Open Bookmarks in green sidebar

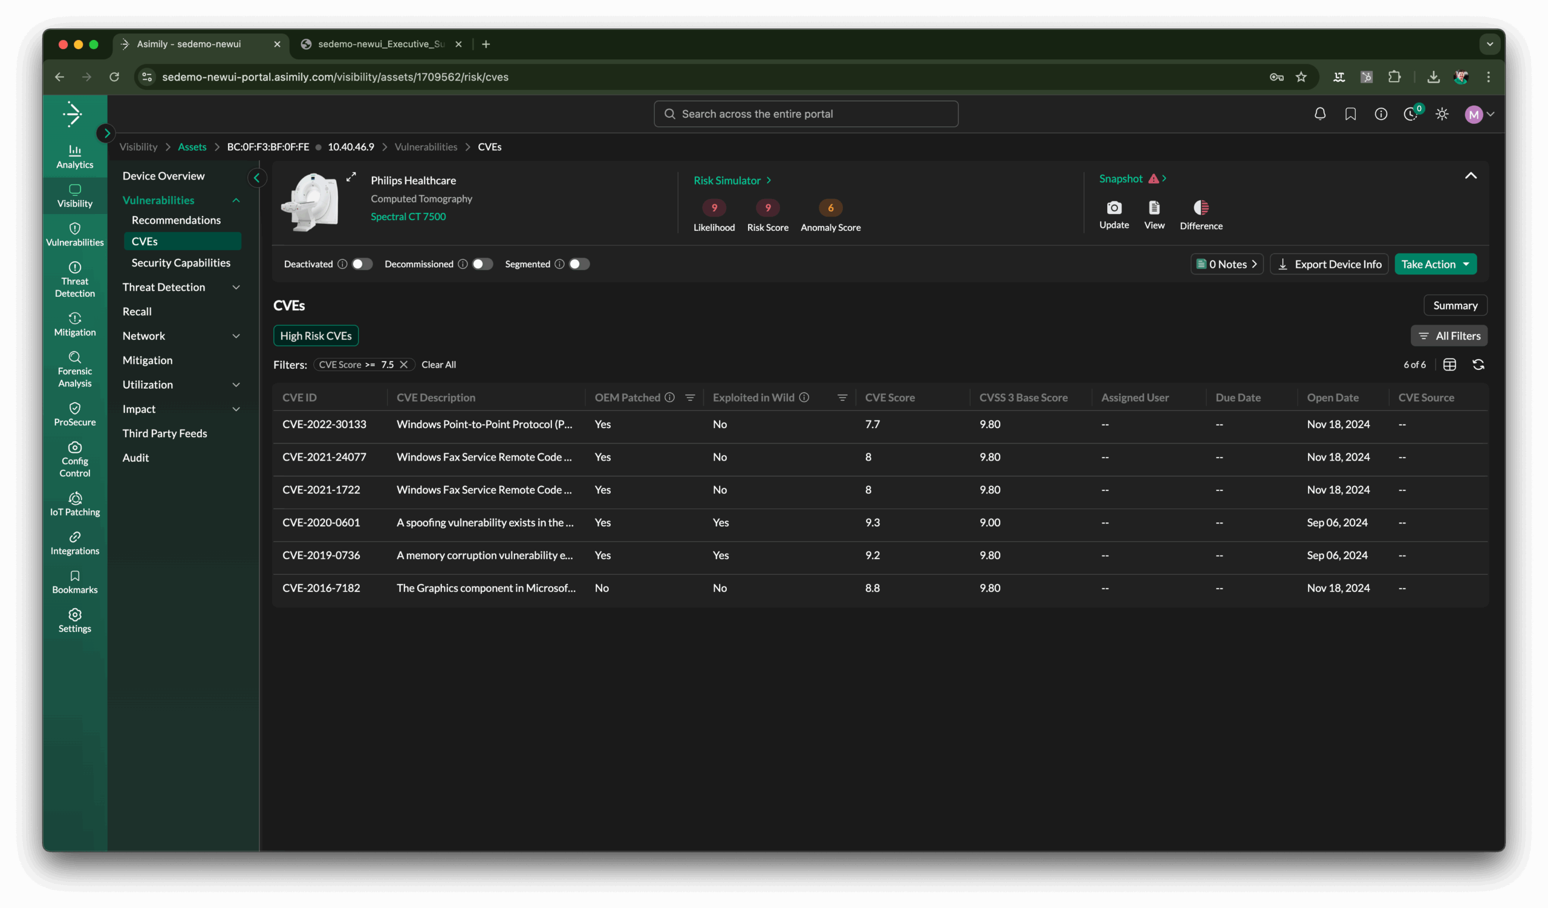pos(74,582)
